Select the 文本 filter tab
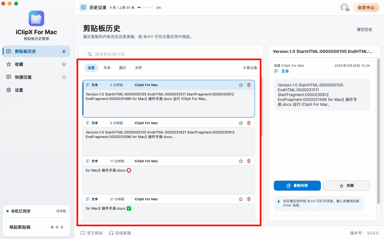The image size is (384, 239). 107,68
